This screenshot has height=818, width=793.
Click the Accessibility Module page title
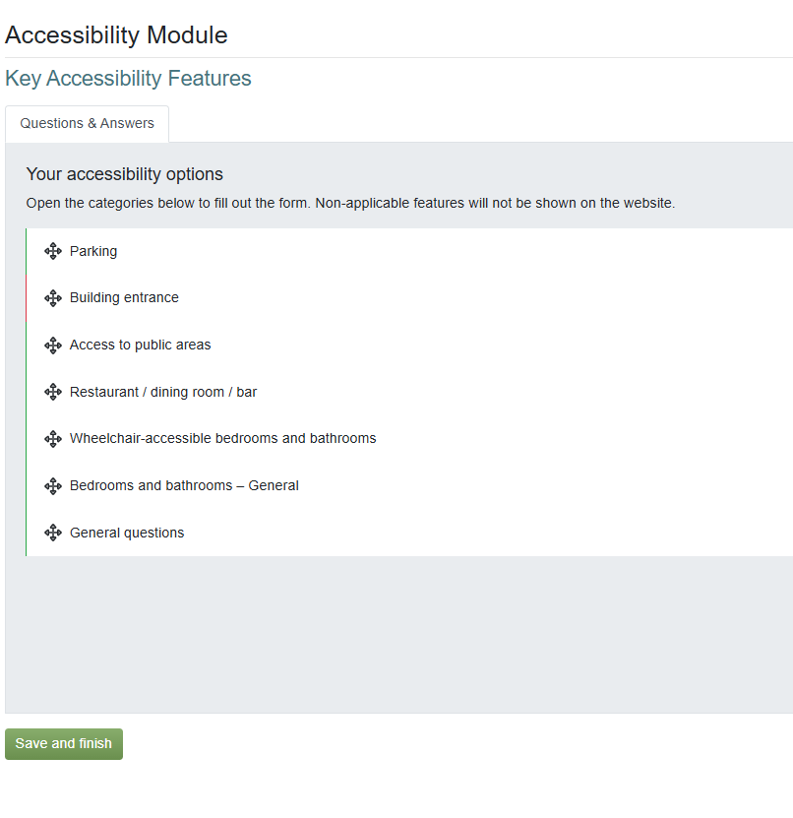click(116, 35)
